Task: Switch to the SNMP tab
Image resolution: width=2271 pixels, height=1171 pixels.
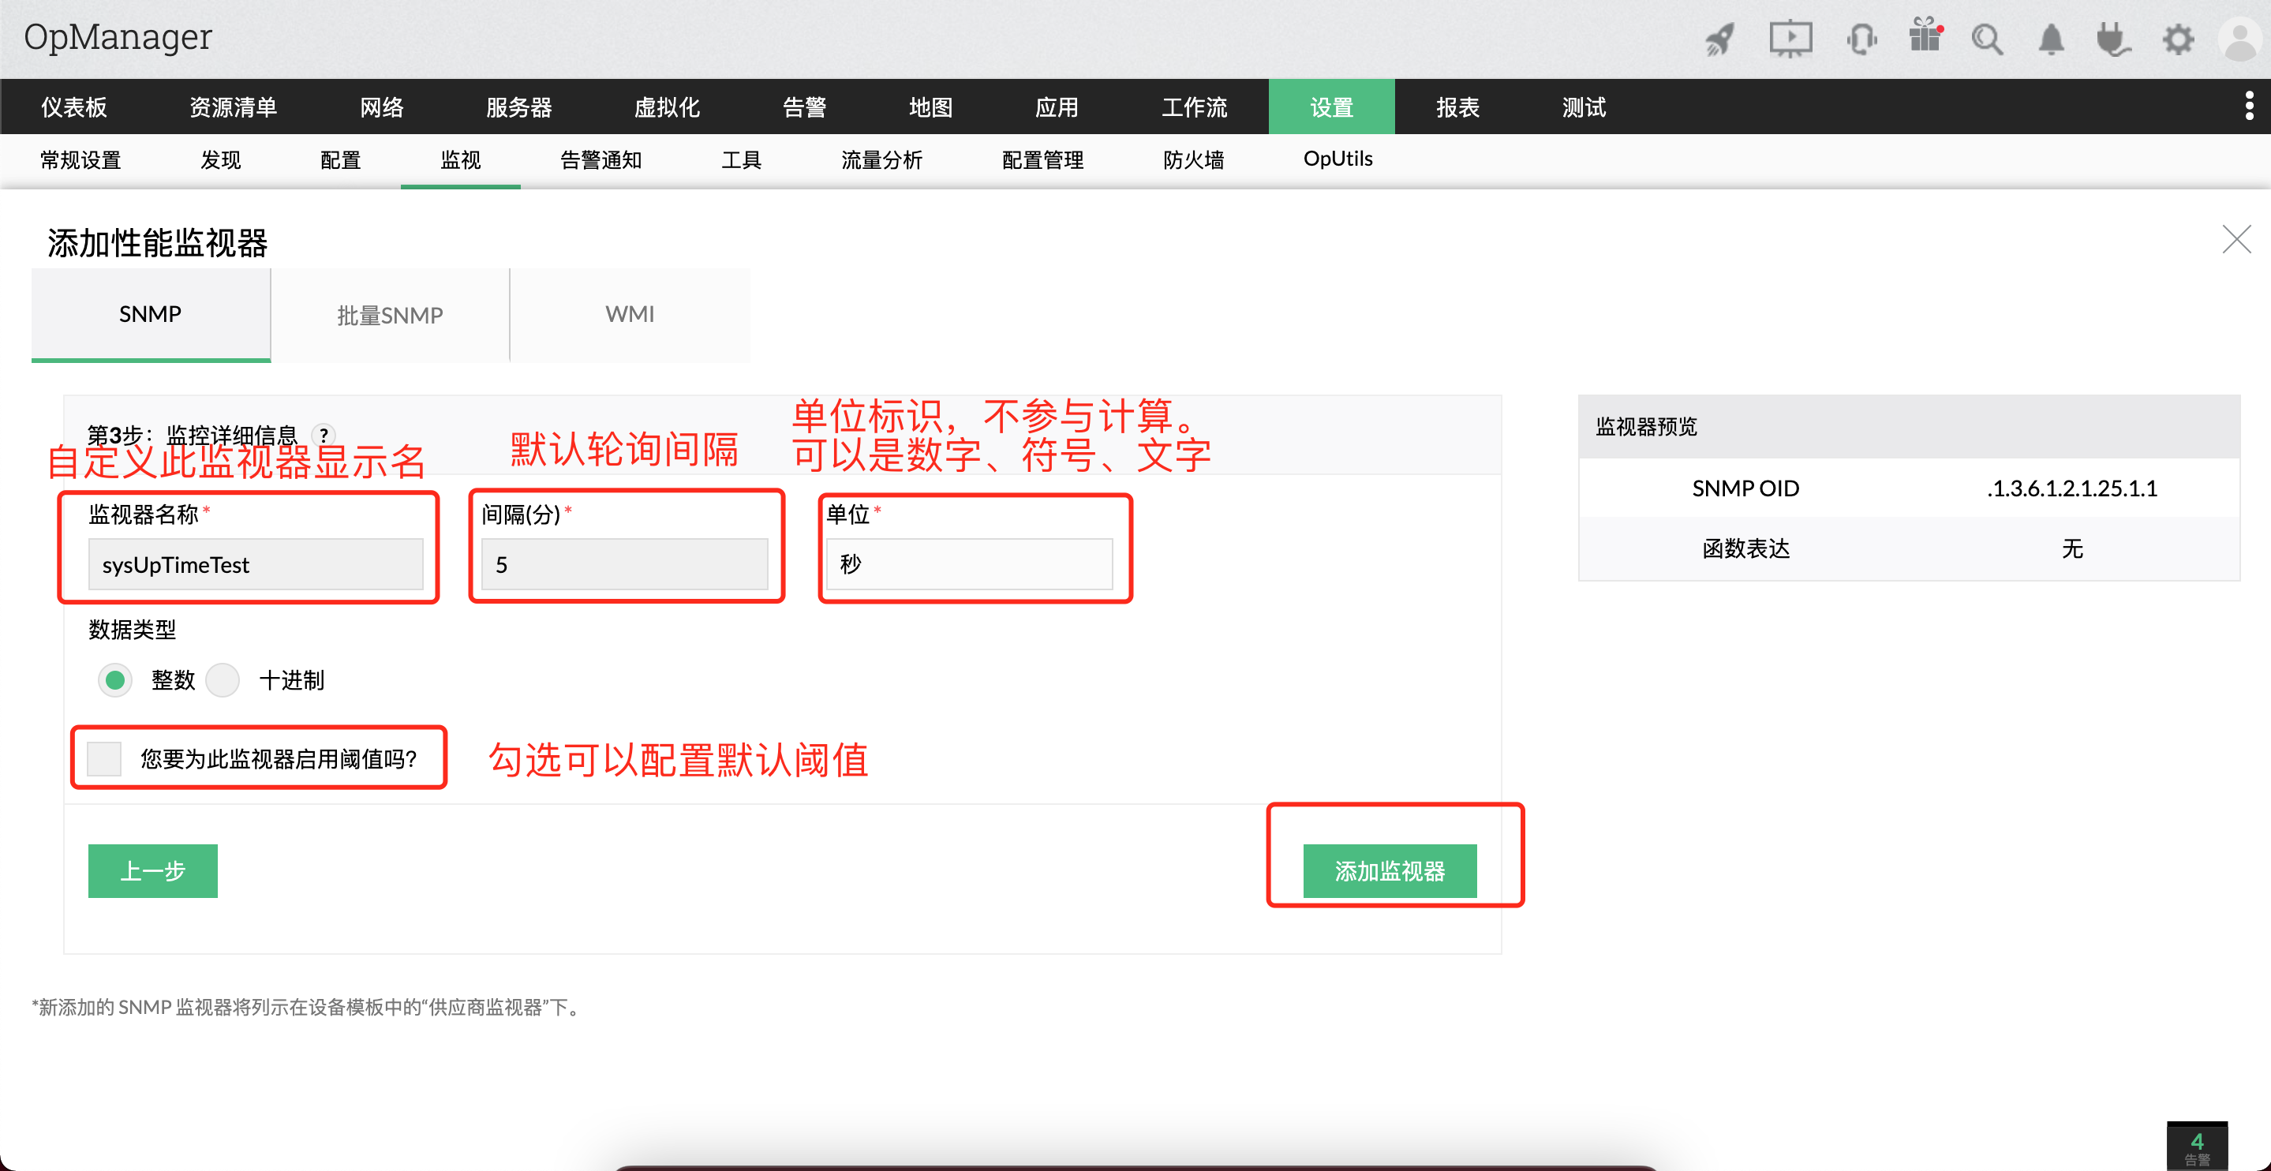Action: click(151, 315)
